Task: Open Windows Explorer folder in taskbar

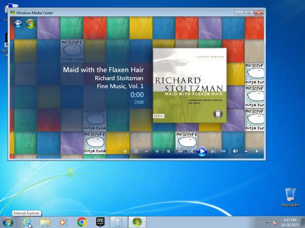Action: point(45,222)
